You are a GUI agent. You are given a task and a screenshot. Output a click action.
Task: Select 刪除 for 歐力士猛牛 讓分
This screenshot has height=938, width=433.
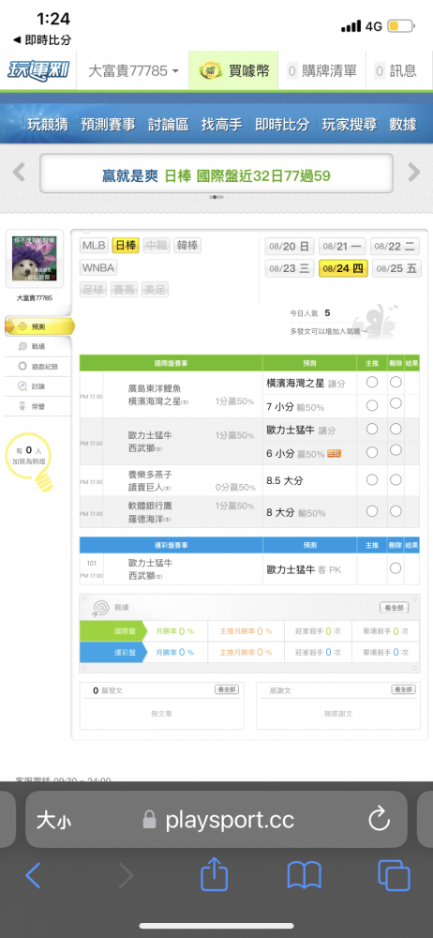[396, 429]
